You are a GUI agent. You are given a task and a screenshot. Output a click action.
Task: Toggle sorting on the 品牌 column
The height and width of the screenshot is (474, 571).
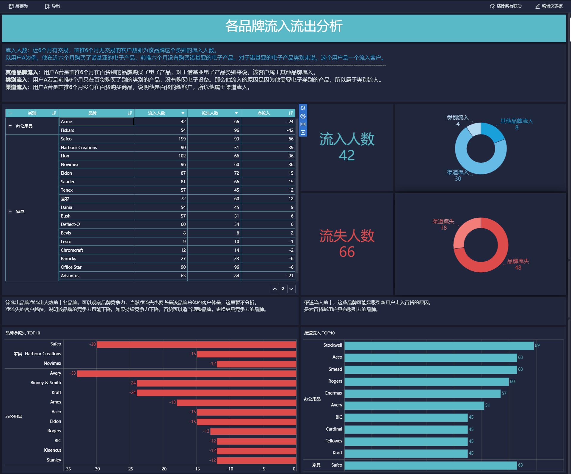pyautogui.click(x=130, y=113)
